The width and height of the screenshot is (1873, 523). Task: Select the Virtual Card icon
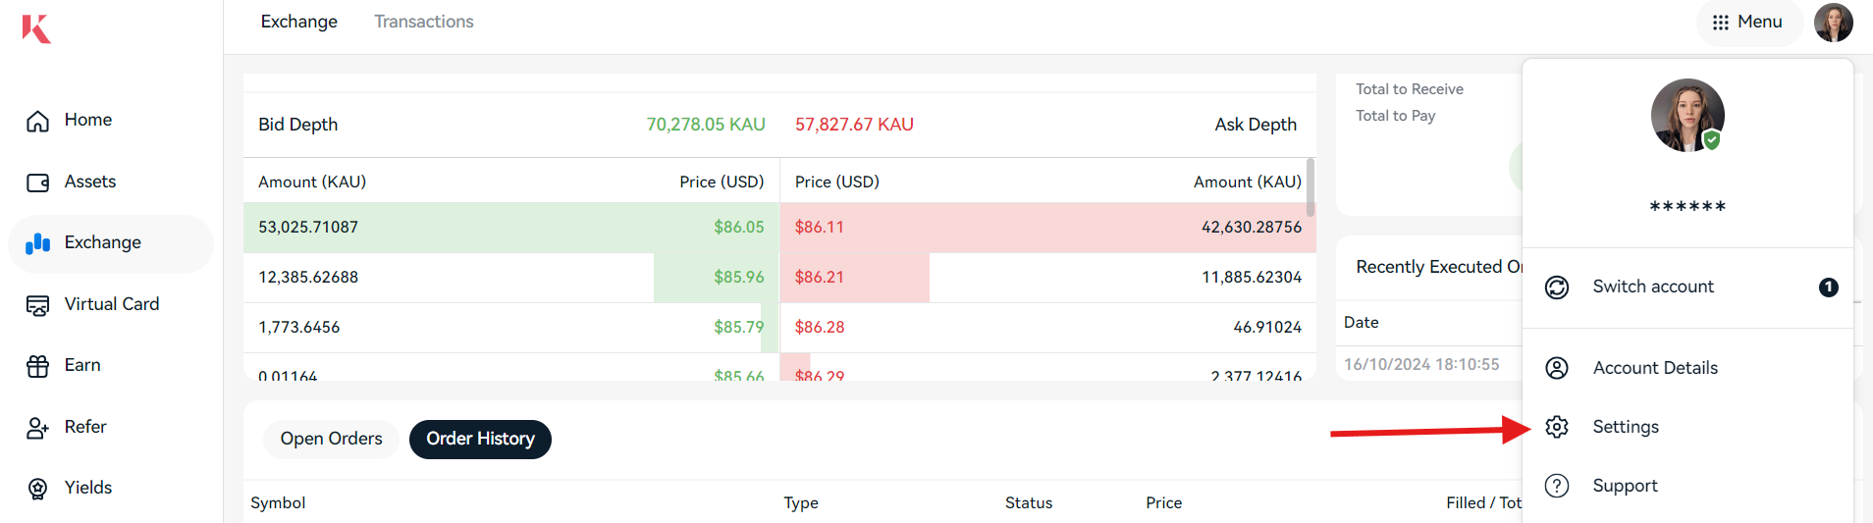click(x=38, y=305)
